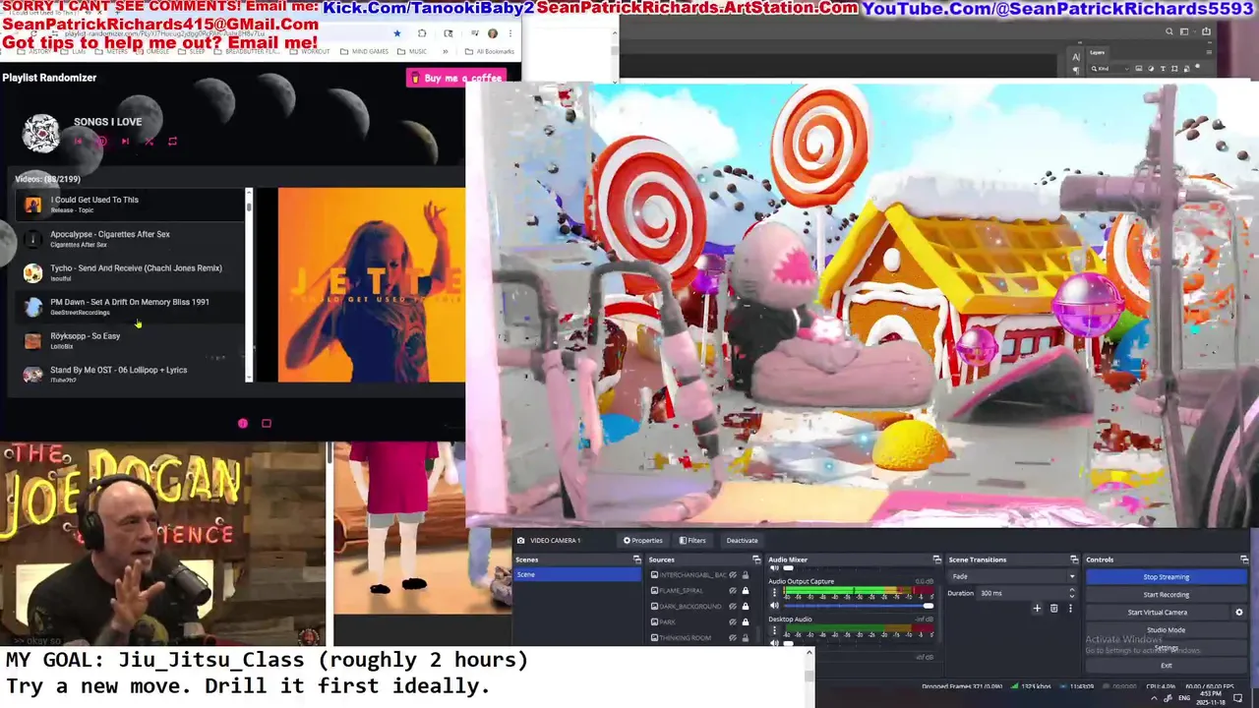
Task: Open All Bookmarks folder
Action: click(x=491, y=51)
